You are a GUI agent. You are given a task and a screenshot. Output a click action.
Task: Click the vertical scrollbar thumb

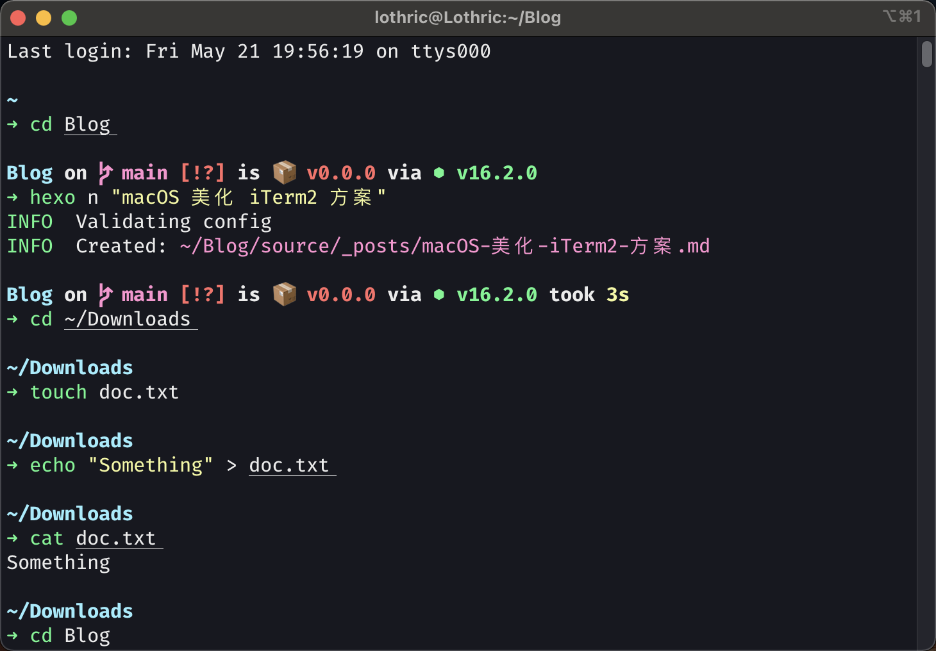(x=927, y=54)
